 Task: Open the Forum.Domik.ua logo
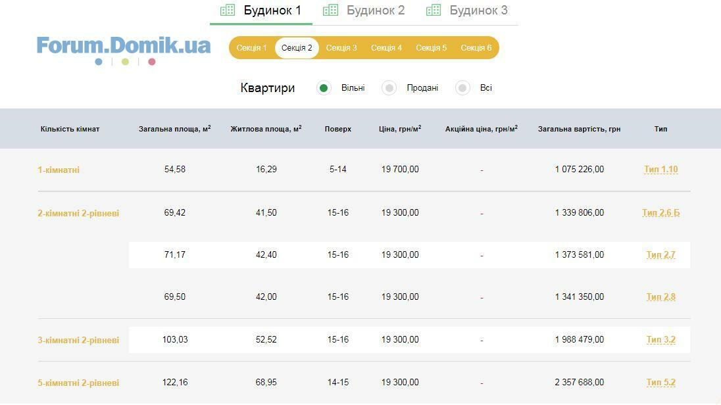pos(124,45)
